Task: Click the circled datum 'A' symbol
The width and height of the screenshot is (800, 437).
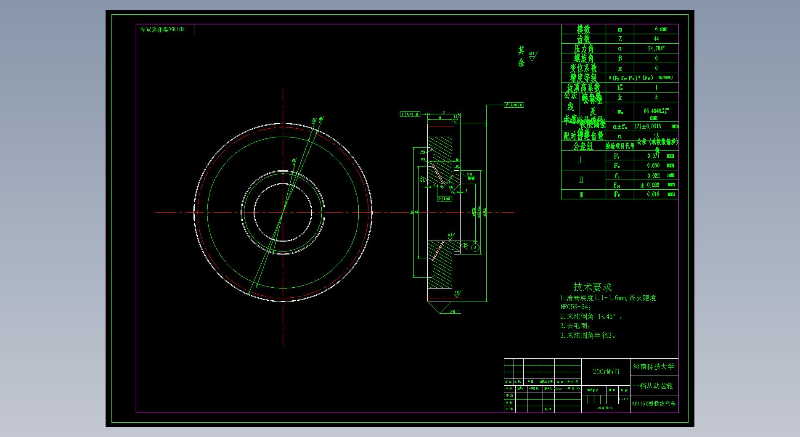Action: 475,247
